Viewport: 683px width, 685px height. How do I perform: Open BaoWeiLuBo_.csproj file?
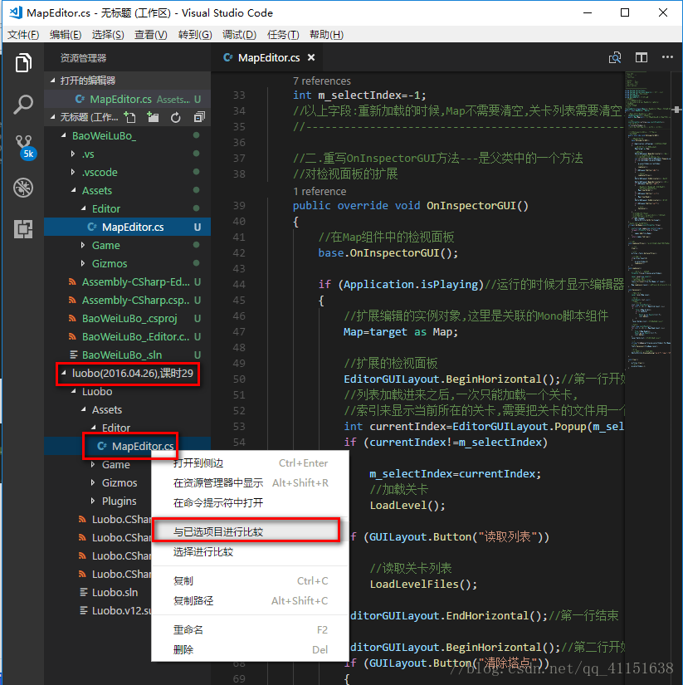128,319
